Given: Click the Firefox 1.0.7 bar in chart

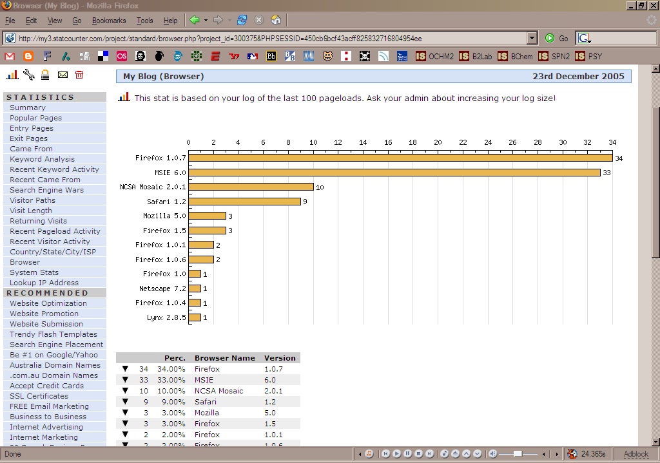Looking at the screenshot, I should (x=400, y=158).
